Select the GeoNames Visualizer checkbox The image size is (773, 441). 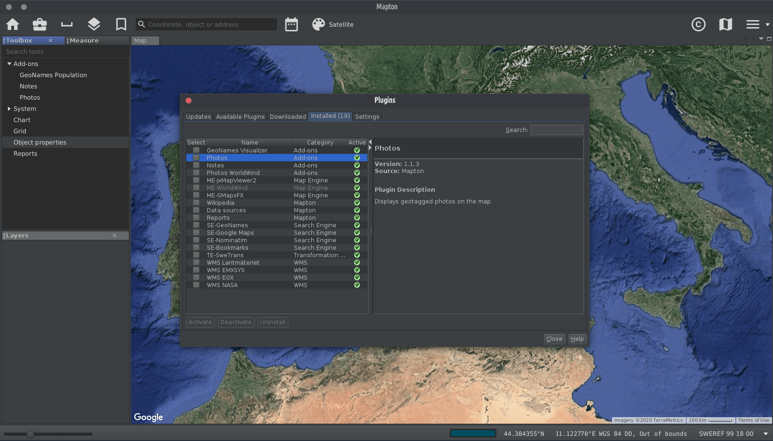click(x=197, y=150)
